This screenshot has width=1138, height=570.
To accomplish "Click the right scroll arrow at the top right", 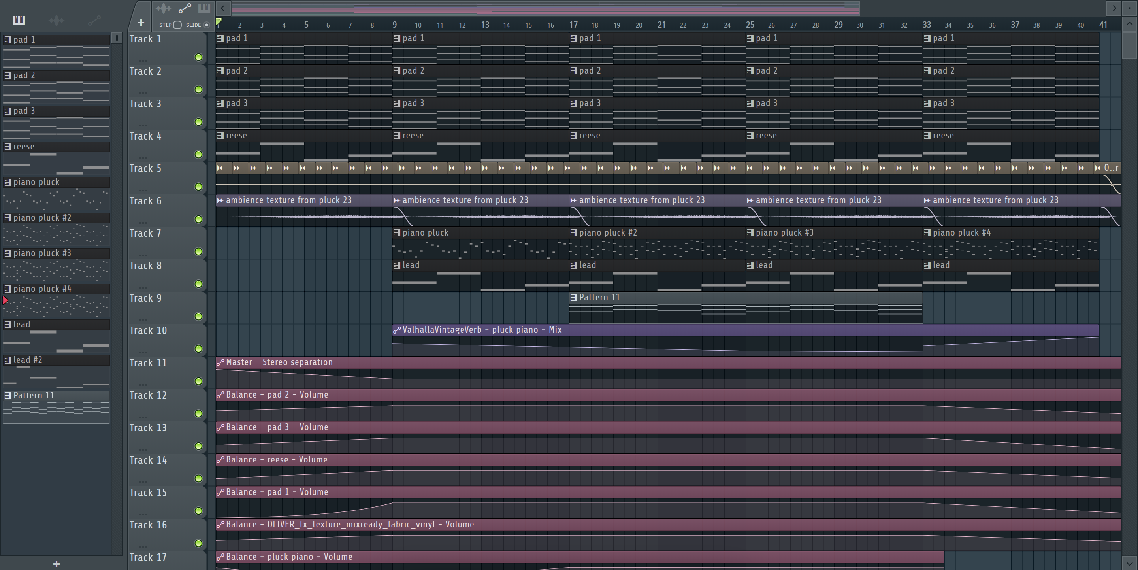I will (1114, 8).
